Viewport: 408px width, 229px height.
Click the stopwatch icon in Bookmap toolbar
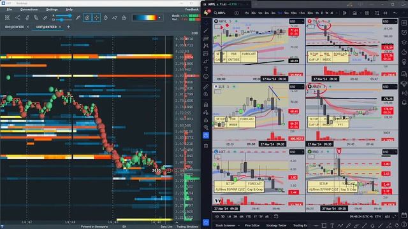click(x=106, y=18)
